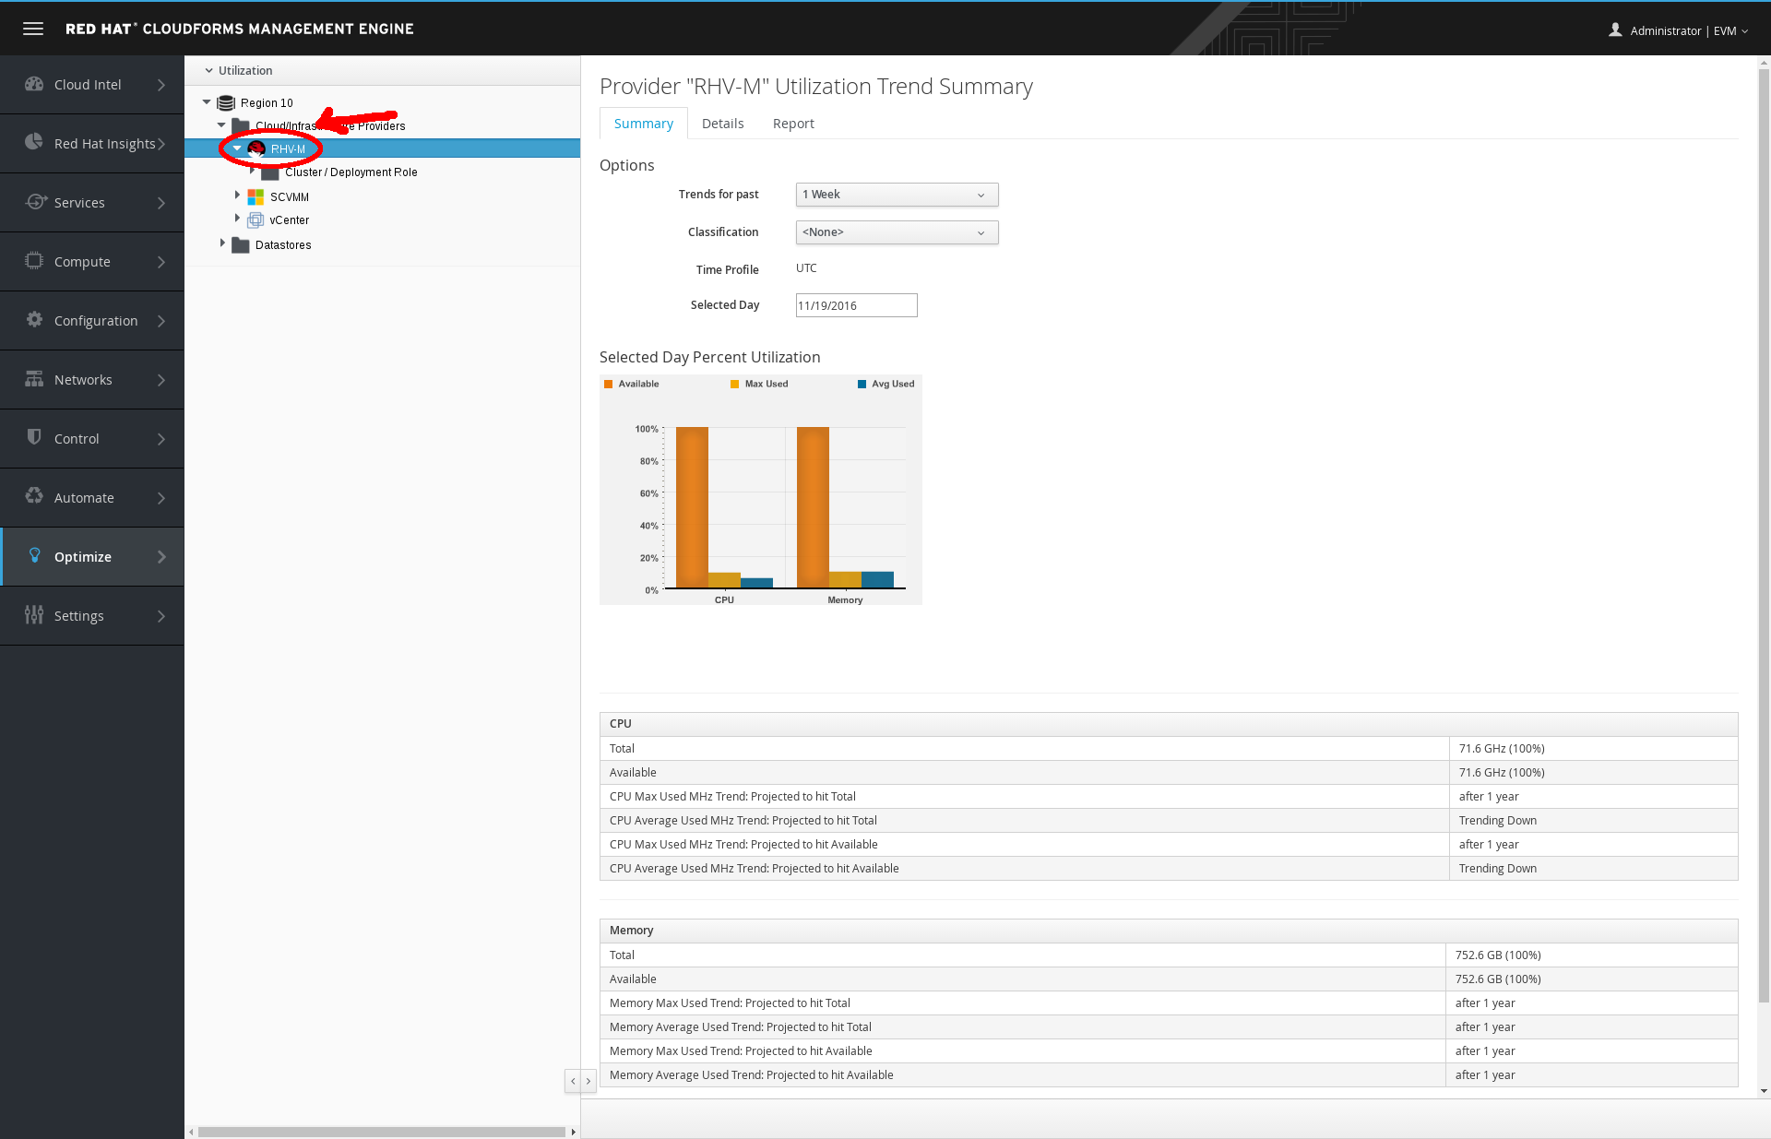The height and width of the screenshot is (1139, 1771).
Task: Click the tree panel horizontal scrollbar
Action: (381, 1132)
